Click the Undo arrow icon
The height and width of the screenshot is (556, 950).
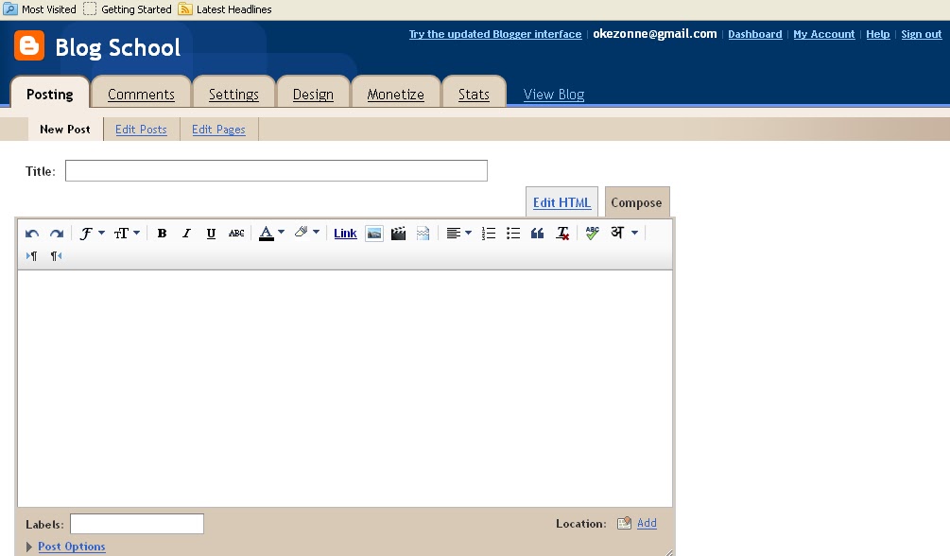point(32,234)
